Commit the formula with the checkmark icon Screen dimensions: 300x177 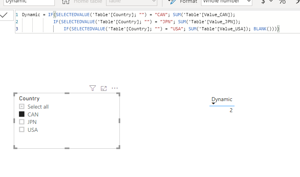point(4,15)
